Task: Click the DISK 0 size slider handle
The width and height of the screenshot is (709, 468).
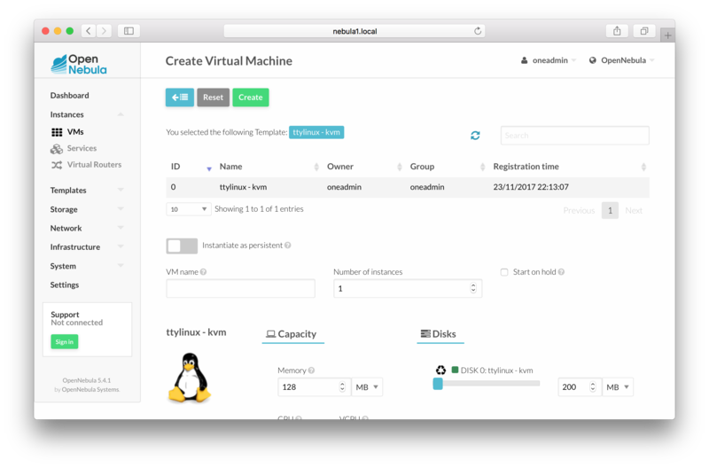Action: pos(438,384)
